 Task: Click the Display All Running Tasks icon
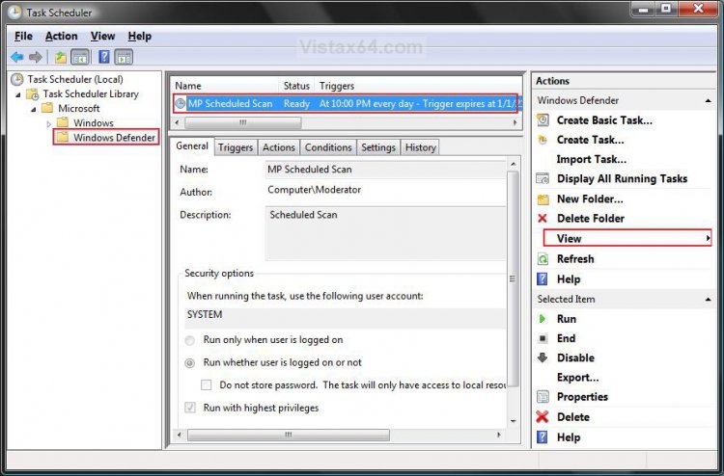(x=543, y=179)
